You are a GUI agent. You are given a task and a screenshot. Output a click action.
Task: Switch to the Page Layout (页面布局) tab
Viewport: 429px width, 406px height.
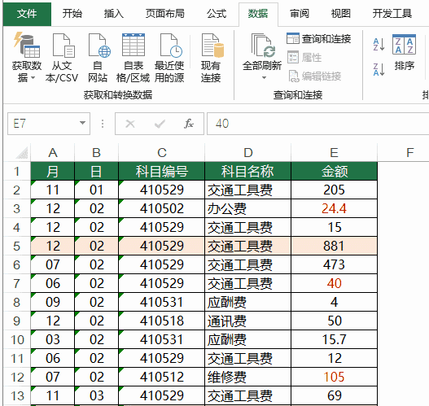tap(164, 14)
